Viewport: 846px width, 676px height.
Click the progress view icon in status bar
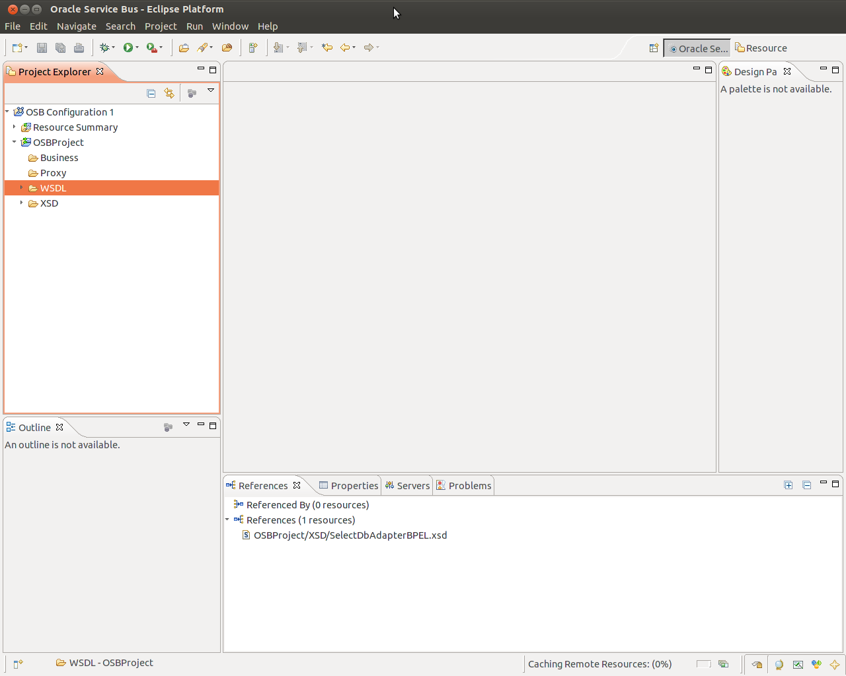click(x=723, y=664)
